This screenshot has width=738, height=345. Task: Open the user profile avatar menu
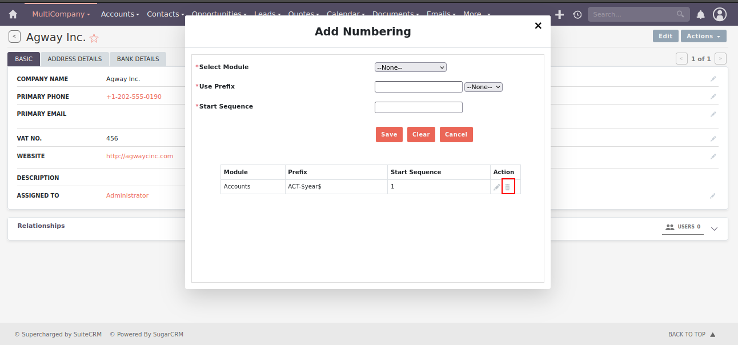click(x=720, y=14)
